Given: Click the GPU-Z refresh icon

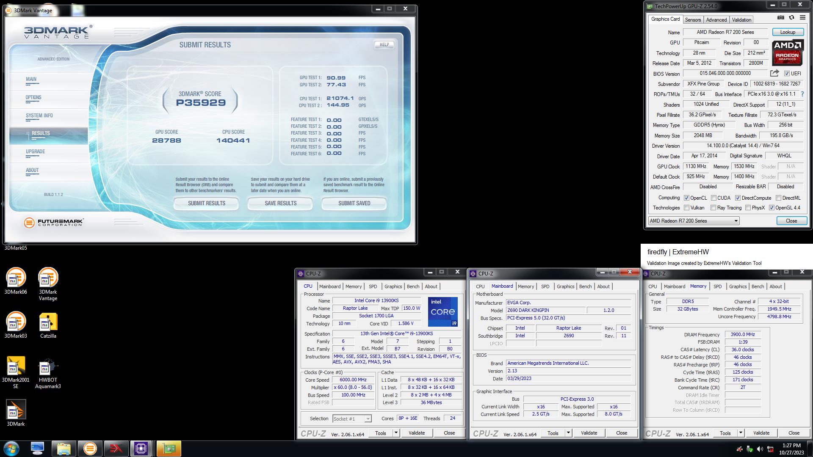Looking at the screenshot, I should pyautogui.click(x=791, y=18).
